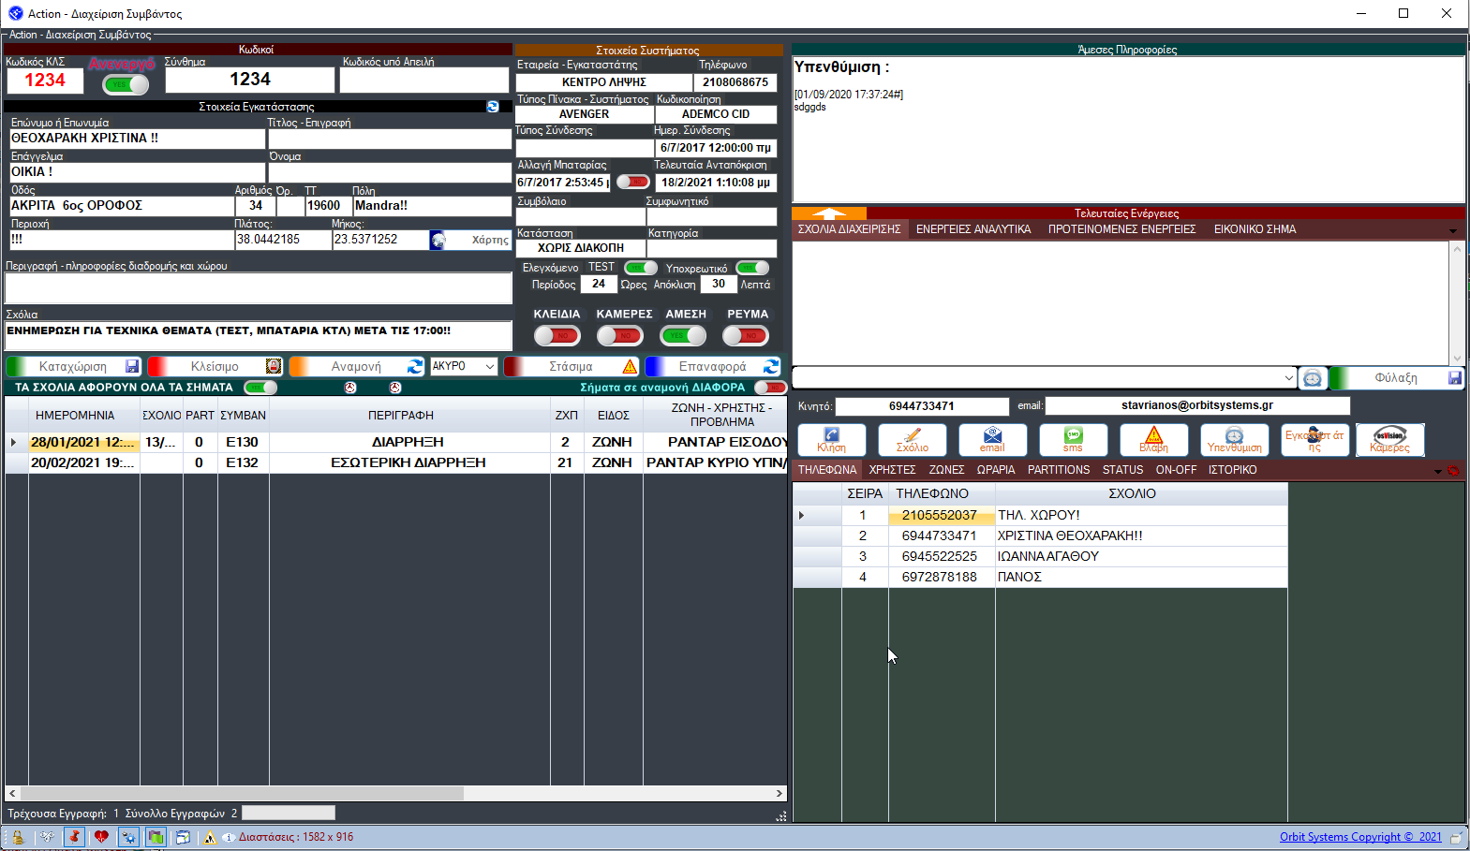Open the sms message button
This screenshot has width=1470, height=851.
coord(1073,439)
